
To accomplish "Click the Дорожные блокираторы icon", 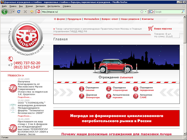I will 81,96.
